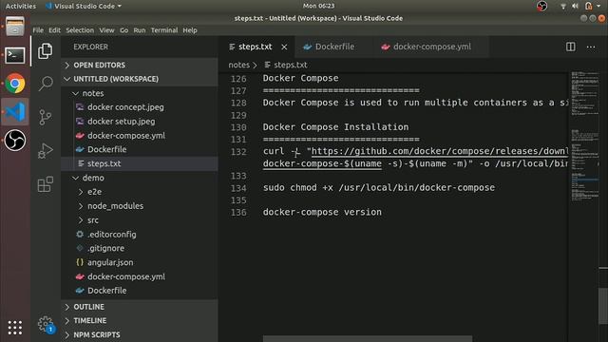Open docker-compose.yml in notes folder
Image resolution: width=608 pixels, height=342 pixels.
click(126, 136)
